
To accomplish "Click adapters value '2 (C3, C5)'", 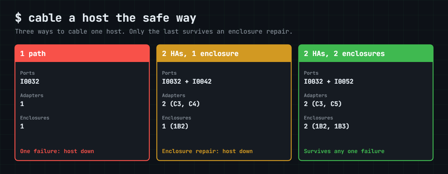I will click(x=323, y=103).
